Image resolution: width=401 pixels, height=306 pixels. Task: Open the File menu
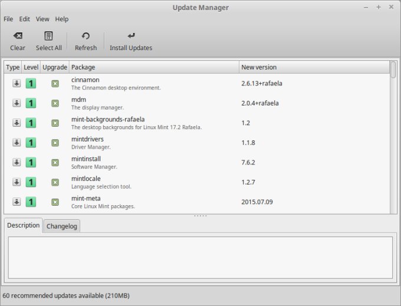click(8, 19)
